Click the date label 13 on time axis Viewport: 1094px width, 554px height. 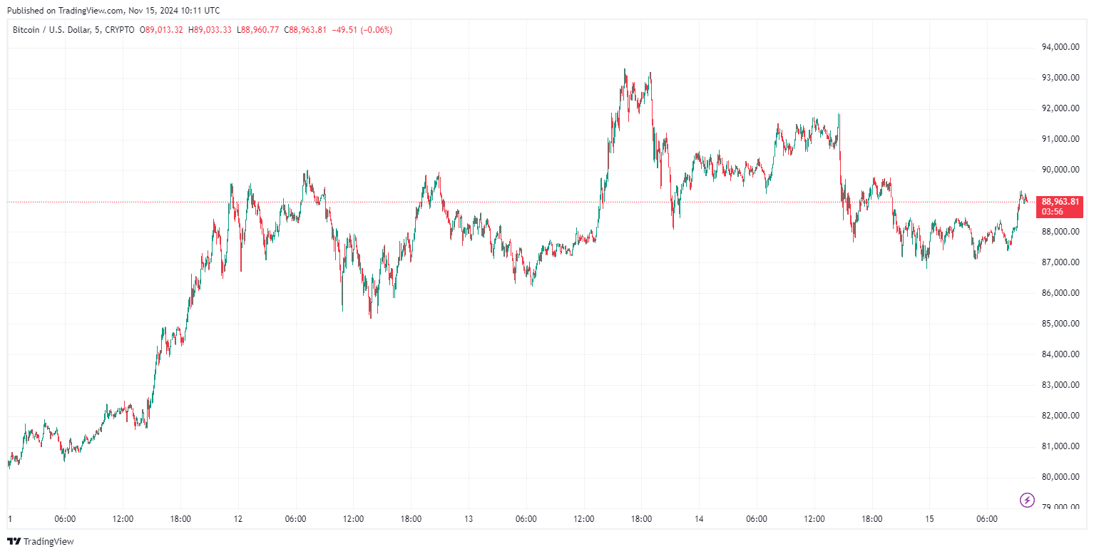click(469, 519)
